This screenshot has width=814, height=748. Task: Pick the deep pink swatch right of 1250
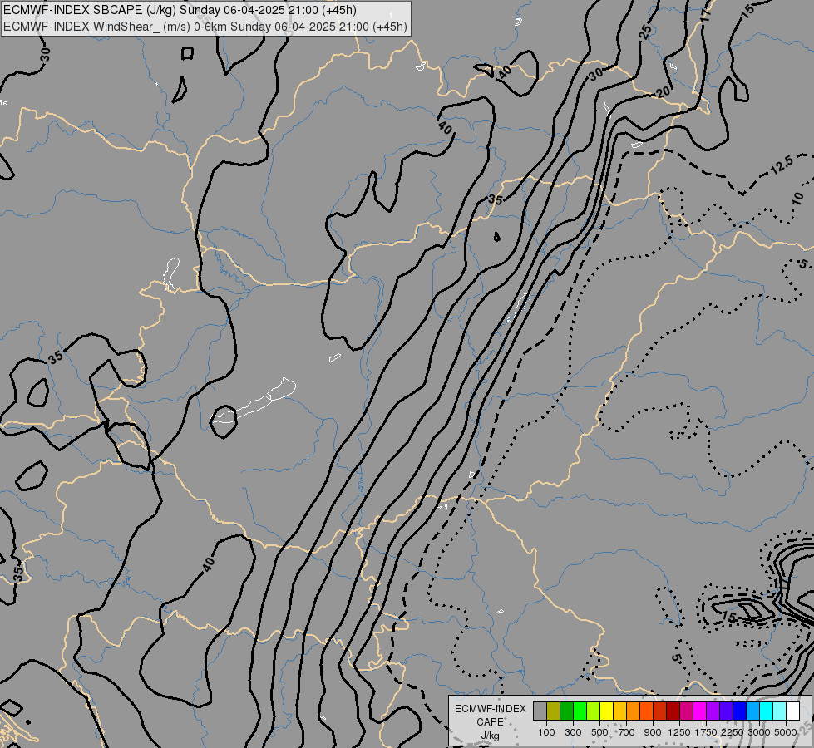pos(686,711)
